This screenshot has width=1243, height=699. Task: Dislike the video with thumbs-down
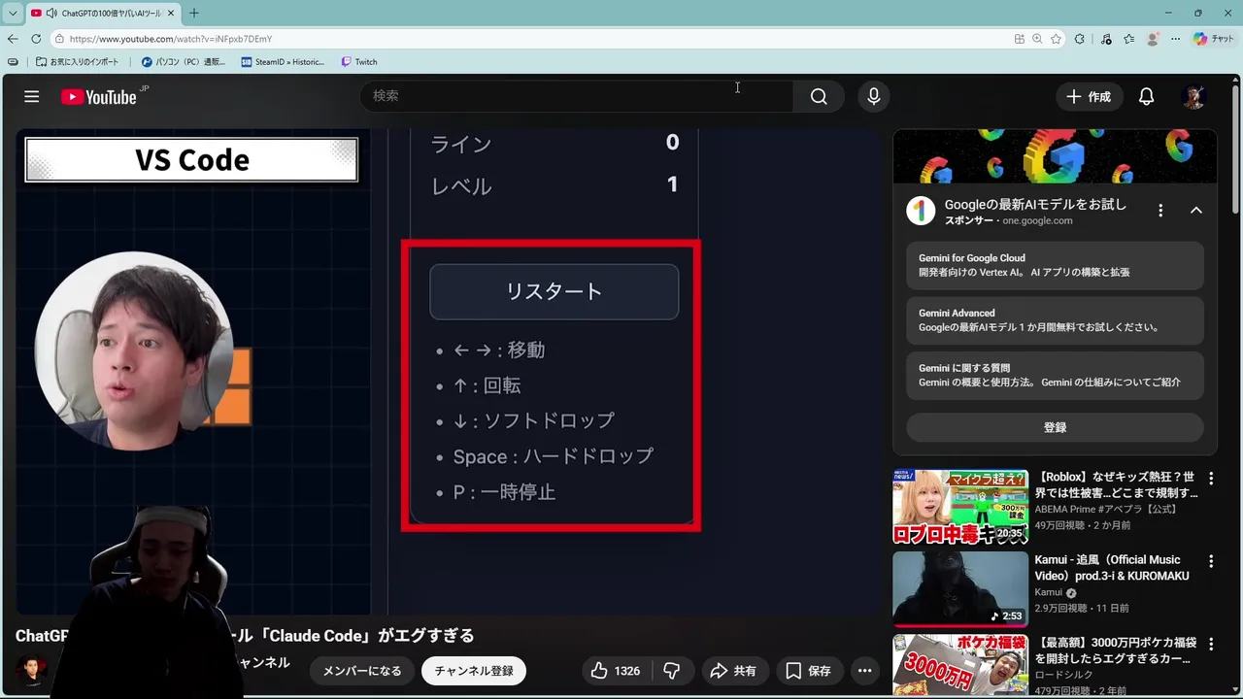coord(671,671)
